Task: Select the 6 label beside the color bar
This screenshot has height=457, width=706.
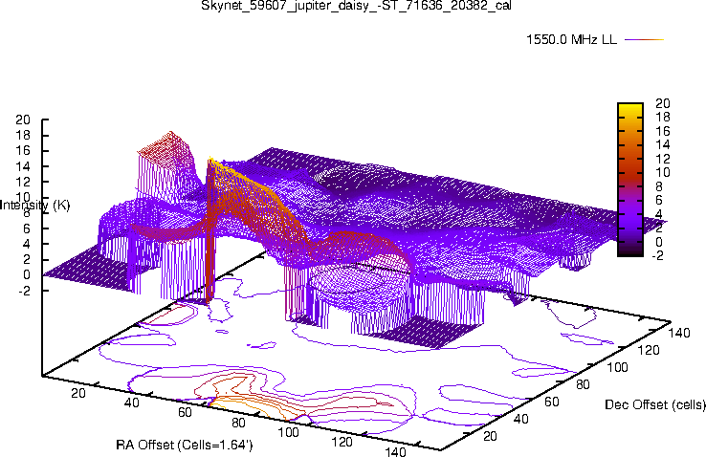Action: click(659, 200)
